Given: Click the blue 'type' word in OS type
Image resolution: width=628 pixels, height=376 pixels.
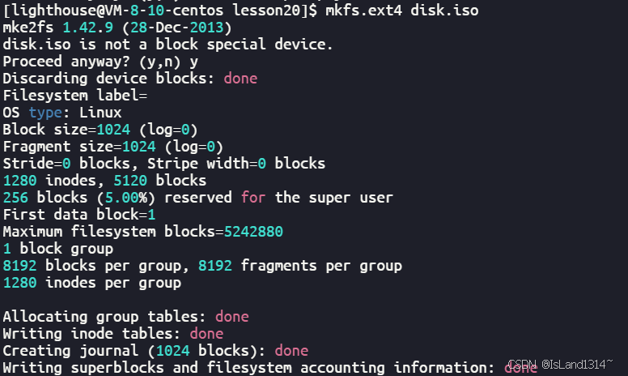Looking at the screenshot, I should [x=45, y=113].
